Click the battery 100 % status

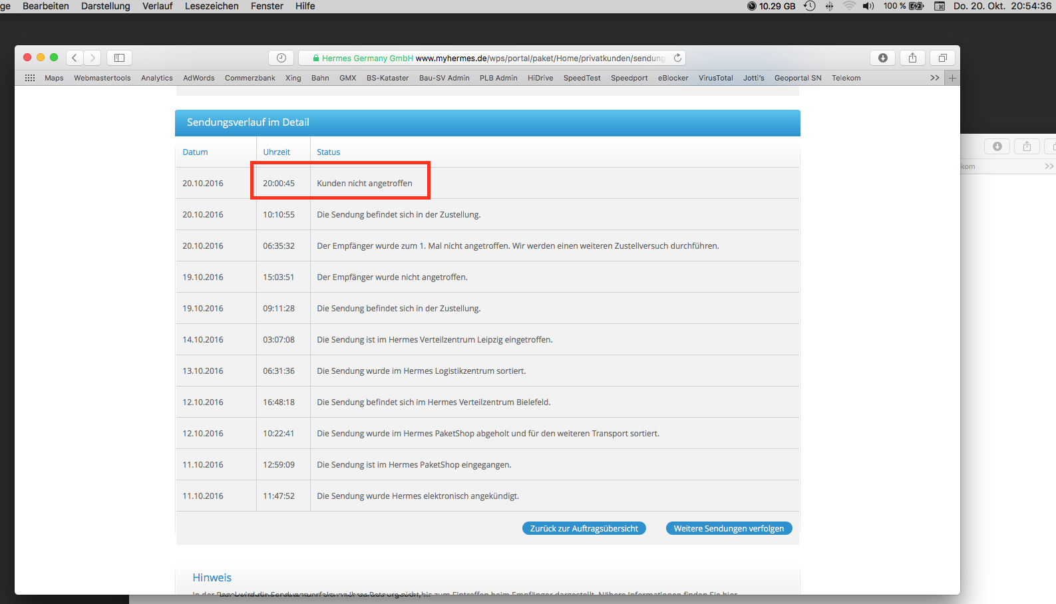904,6
